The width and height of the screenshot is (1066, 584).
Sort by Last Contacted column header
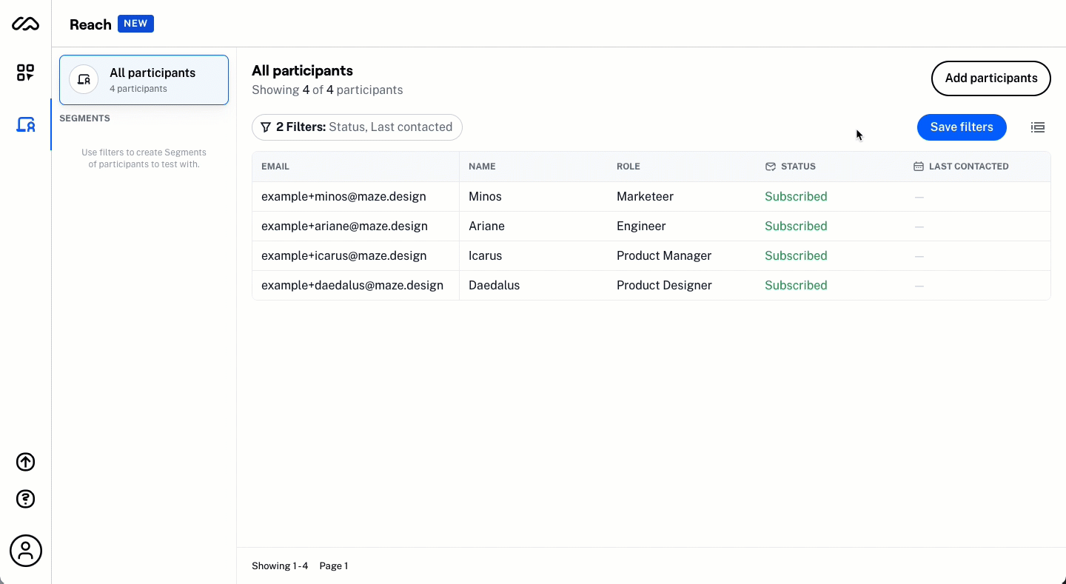(x=968, y=167)
